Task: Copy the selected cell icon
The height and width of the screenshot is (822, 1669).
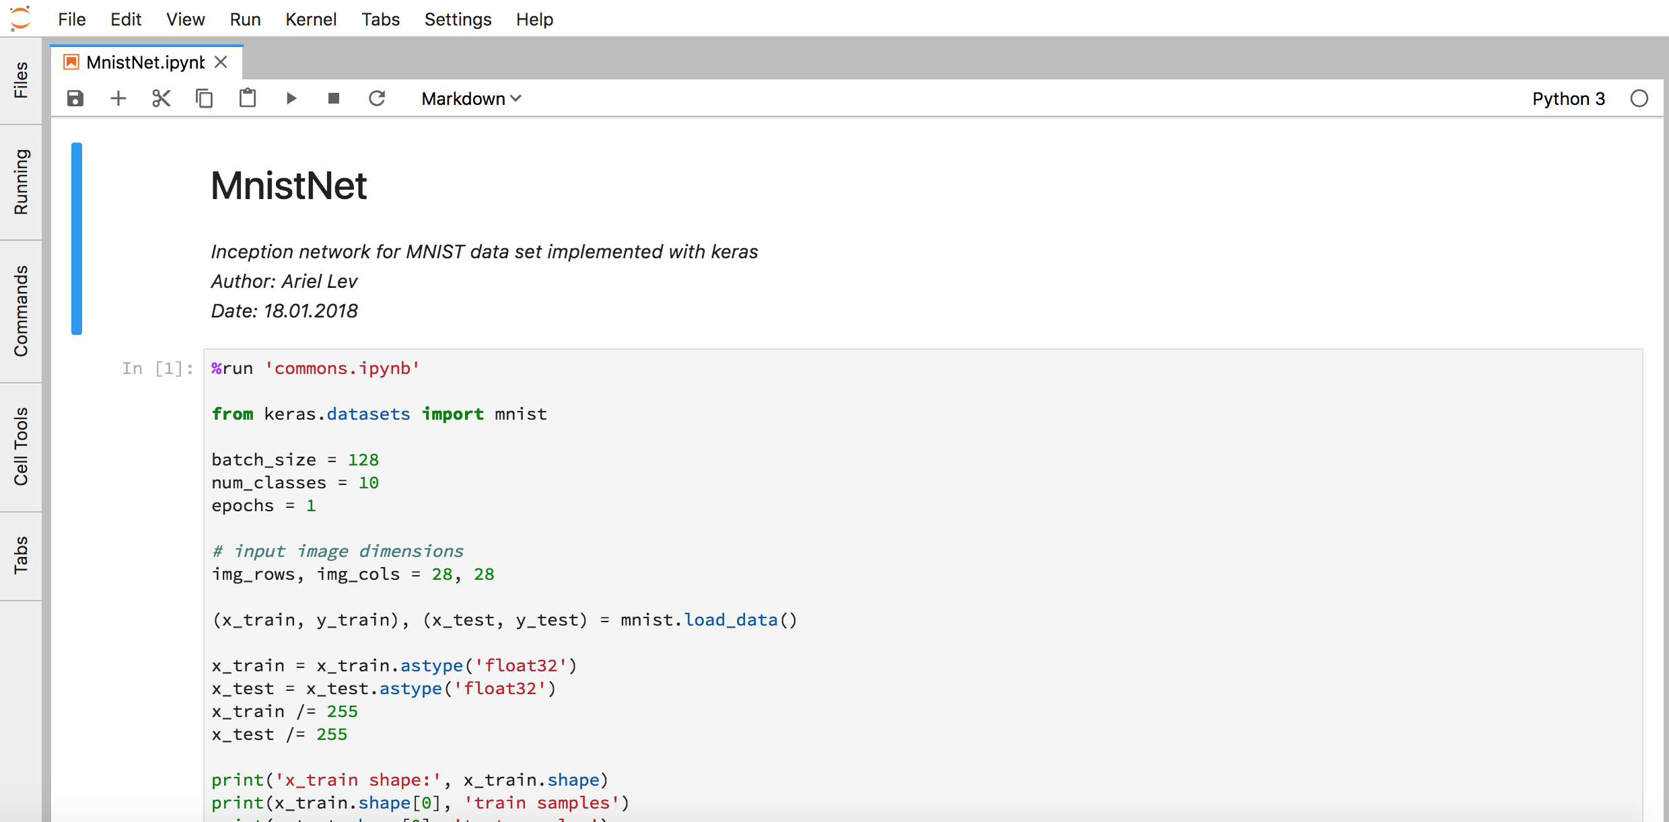Action: tap(205, 99)
